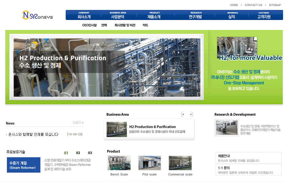Screen dimensions: 285x182
Task: Open the PRODUCT 제품소개 menu
Action: [x=154, y=15]
